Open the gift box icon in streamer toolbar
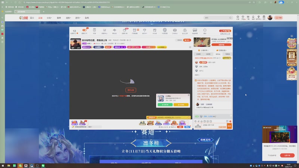This screenshot has width=299, height=168. [155, 30]
